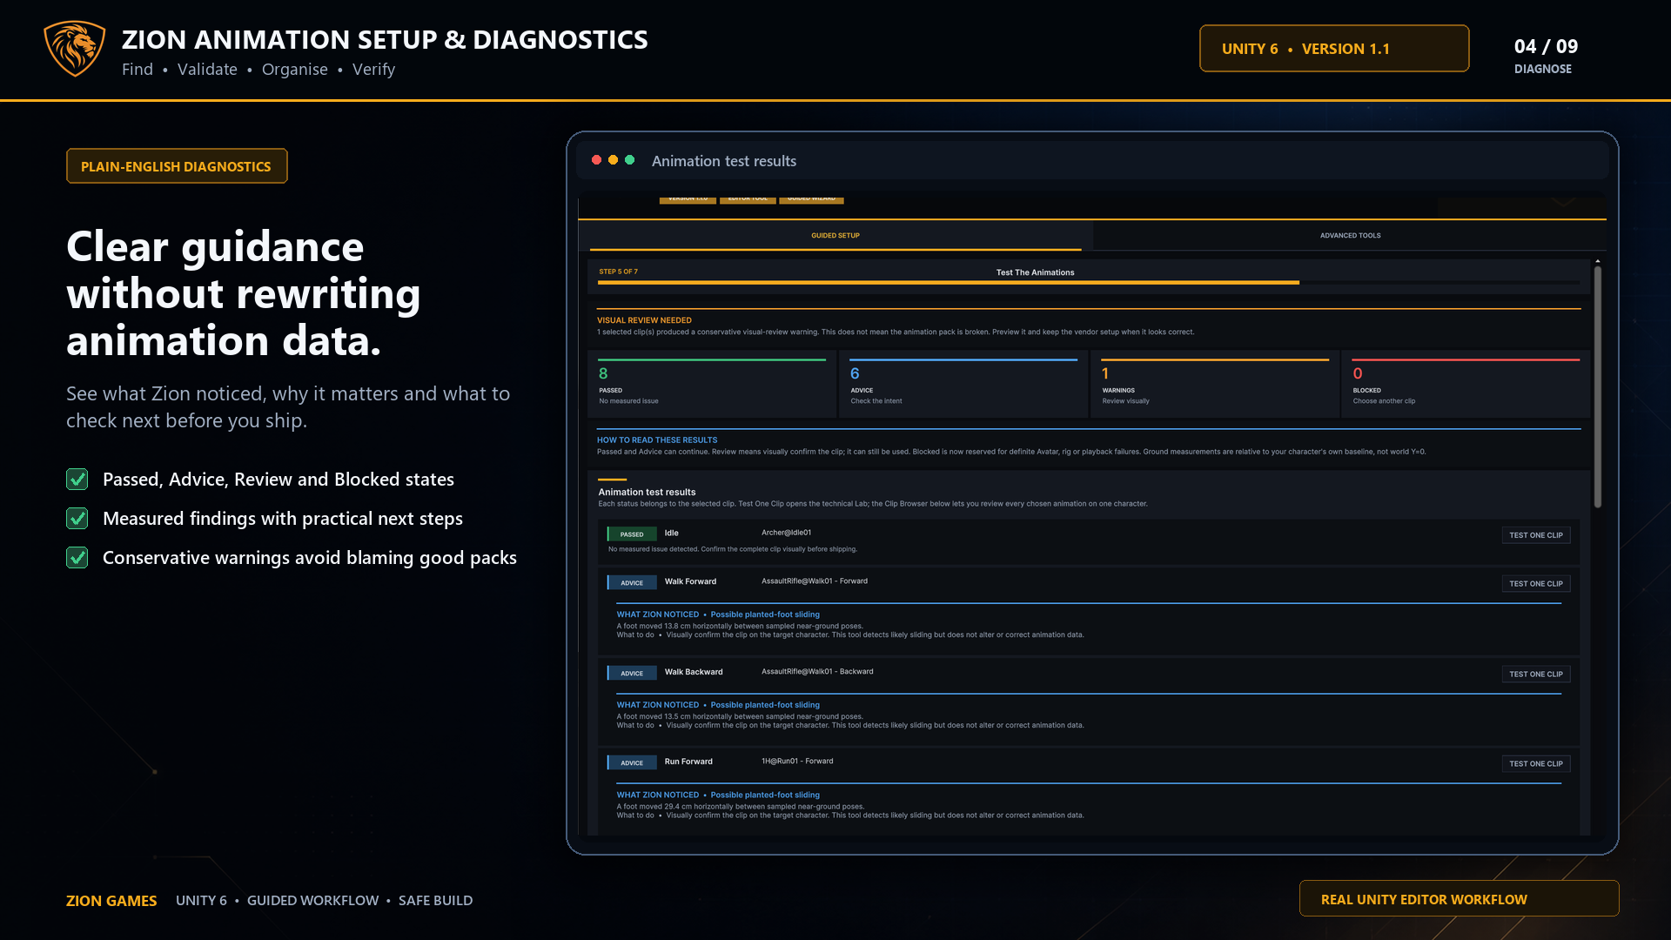Screen dimensions: 1671x940
Task: Click the Visual Review Needed heading
Action: pos(644,320)
